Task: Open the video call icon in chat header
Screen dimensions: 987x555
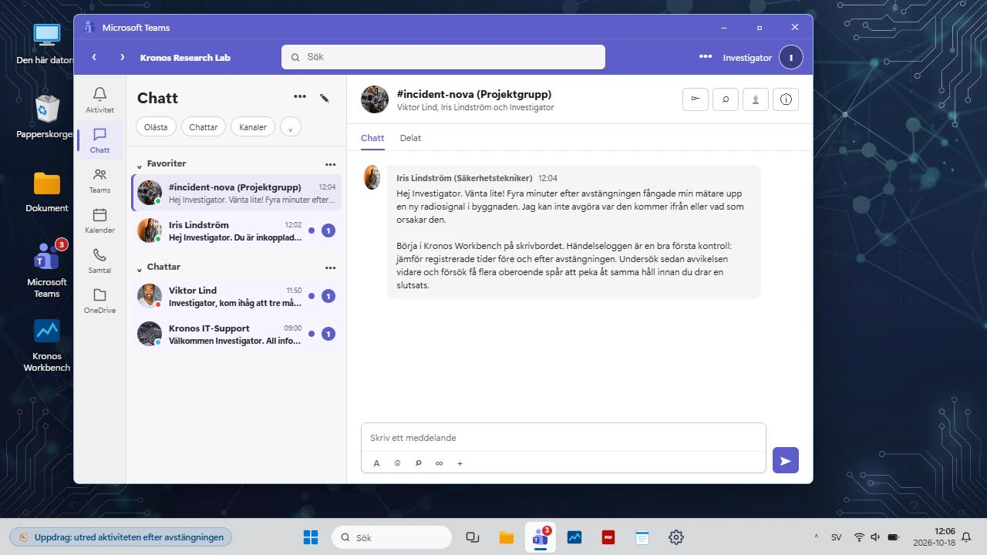Action: [x=696, y=99]
